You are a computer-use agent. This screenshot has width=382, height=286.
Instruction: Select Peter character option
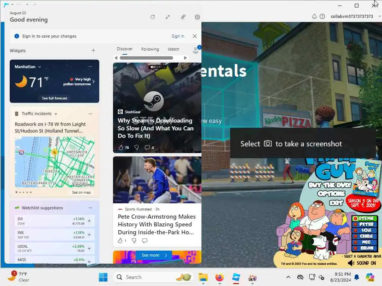pyautogui.click(x=364, y=225)
